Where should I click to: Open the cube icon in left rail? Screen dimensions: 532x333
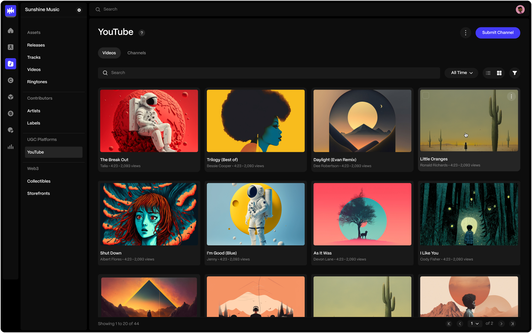tap(11, 97)
